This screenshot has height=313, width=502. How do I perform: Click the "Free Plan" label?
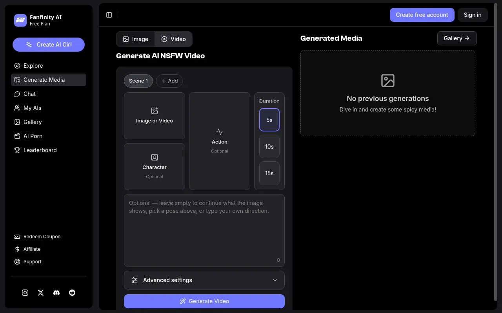click(x=40, y=24)
